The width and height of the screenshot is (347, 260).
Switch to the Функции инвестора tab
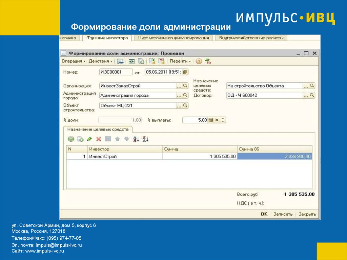pyautogui.click(x=107, y=38)
